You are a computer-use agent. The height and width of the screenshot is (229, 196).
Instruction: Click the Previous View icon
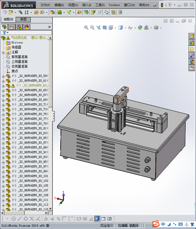click(x=99, y=28)
